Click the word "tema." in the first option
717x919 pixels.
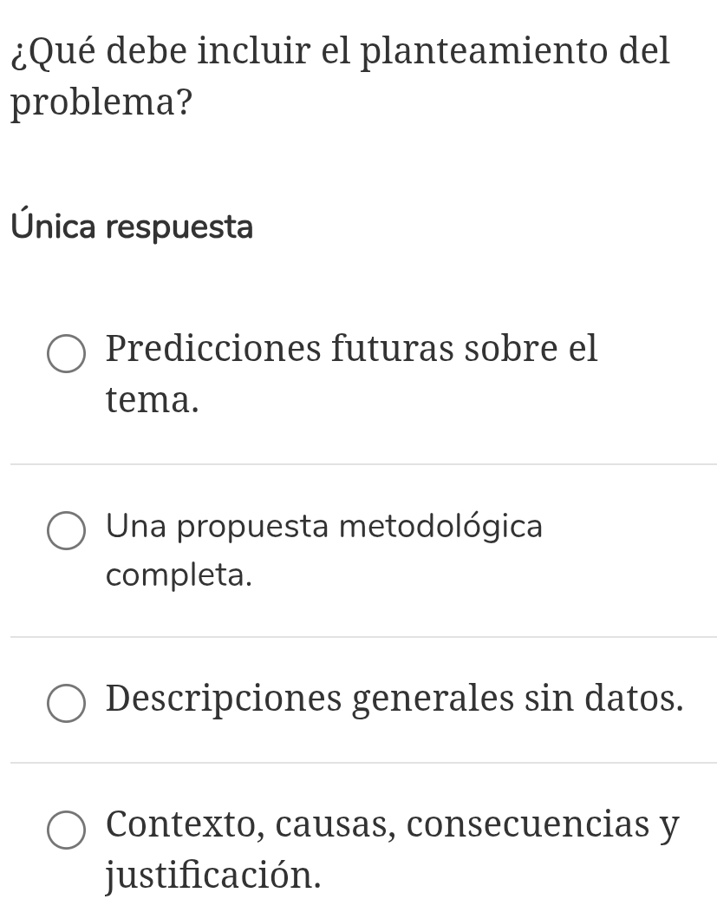click(153, 401)
